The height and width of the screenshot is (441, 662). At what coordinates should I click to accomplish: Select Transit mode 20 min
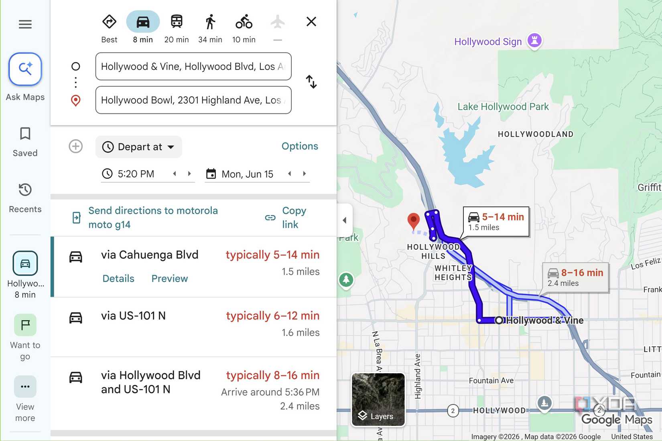coord(177,28)
